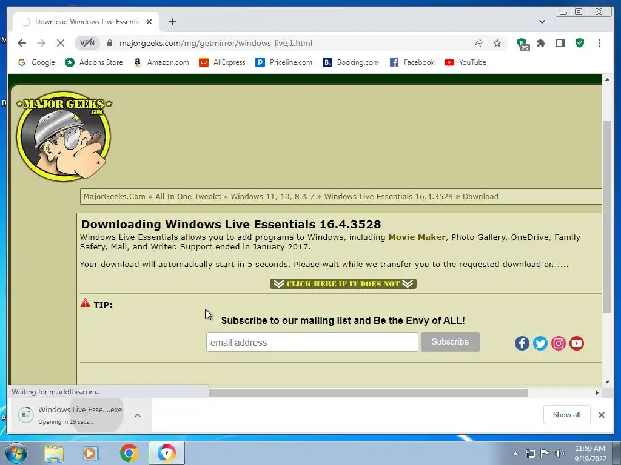Visit MajorGeeks Facebook page icon
Screen dimensions: 621x465
(x=522, y=343)
